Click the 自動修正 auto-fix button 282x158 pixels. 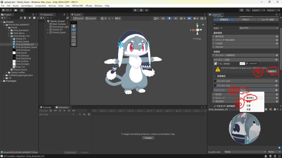(272, 71)
